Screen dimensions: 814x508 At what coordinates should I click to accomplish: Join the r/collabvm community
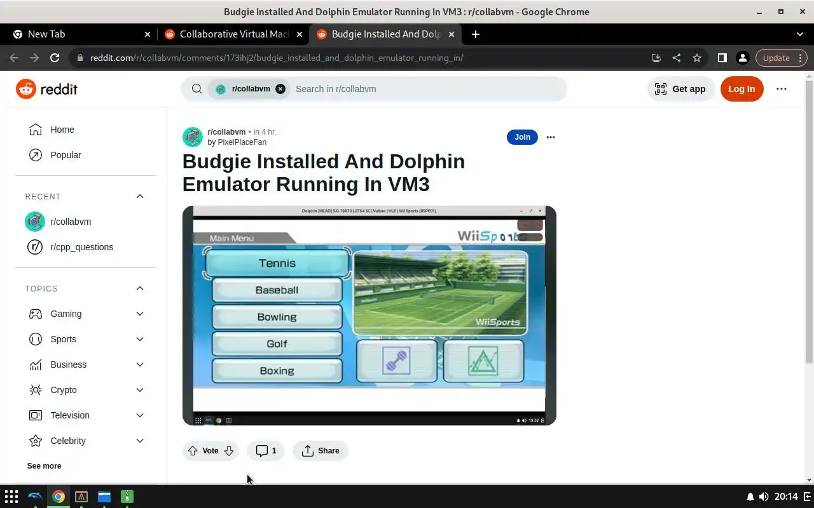tap(522, 137)
